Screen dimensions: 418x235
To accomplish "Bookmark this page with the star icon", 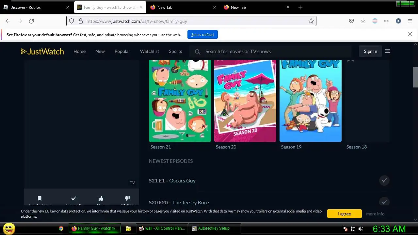I will coord(311,21).
